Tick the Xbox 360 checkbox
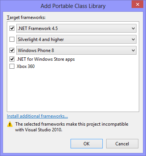The image size is (146, 156). point(12,66)
